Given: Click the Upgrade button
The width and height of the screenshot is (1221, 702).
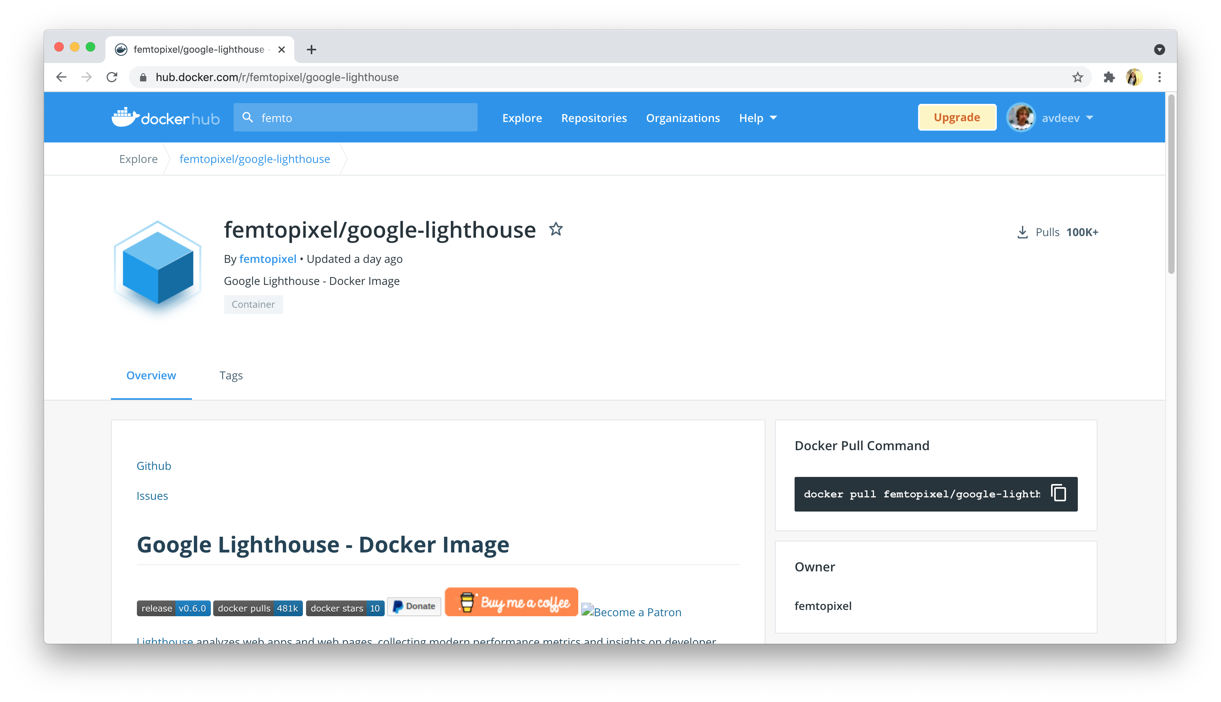Looking at the screenshot, I should (x=957, y=117).
